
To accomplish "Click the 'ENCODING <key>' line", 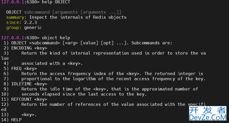I will (x=29, y=48).
